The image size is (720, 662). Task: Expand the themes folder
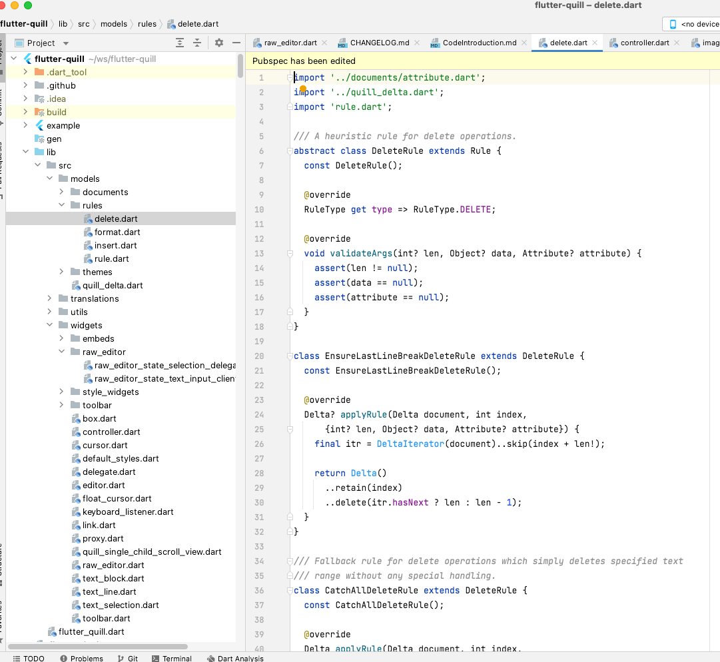61,271
